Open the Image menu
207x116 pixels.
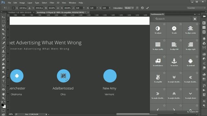[x=22, y=3]
